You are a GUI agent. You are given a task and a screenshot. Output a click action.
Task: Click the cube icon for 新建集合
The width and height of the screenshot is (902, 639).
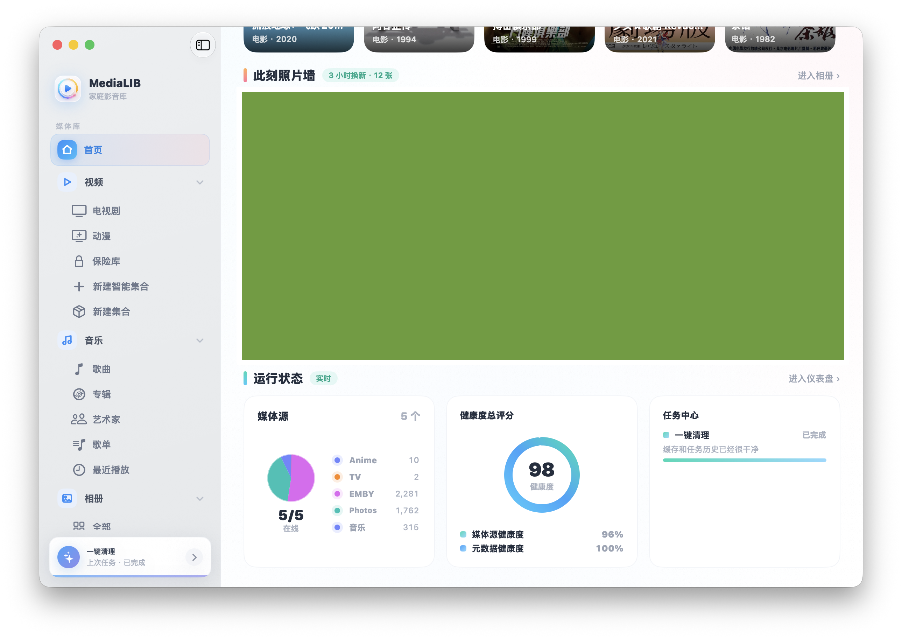[79, 312]
